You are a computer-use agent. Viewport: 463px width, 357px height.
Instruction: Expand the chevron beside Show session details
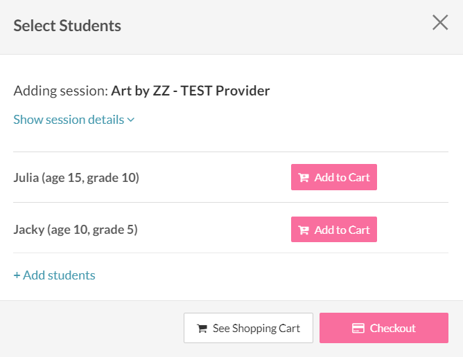(131, 120)
